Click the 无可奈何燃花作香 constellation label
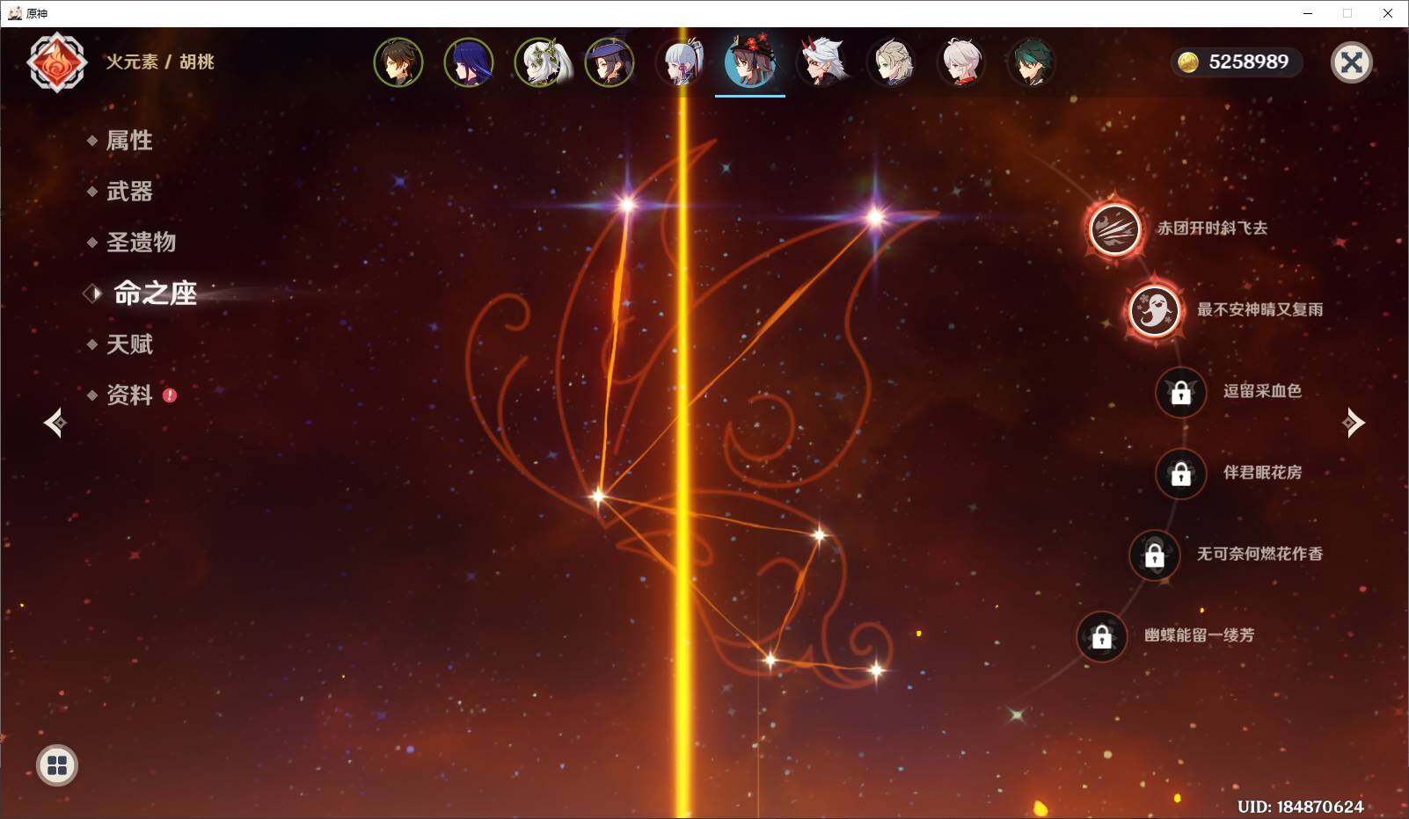The image size is (1409, 819). (1259, 554)
